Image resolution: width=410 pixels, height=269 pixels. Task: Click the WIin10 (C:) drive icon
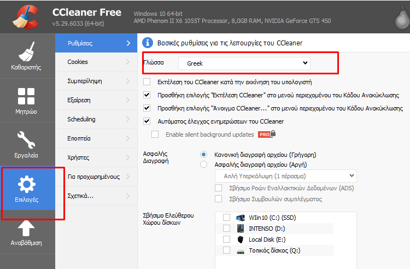[x=241, y=218]
